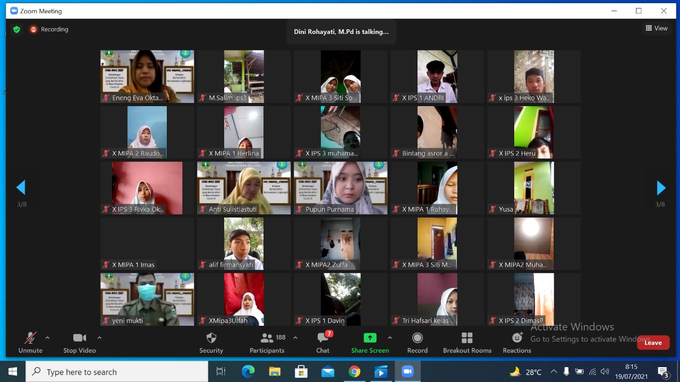This screenshot has width=680, height=382.
Task: Click the red Leave button
Action: (653, 343)
